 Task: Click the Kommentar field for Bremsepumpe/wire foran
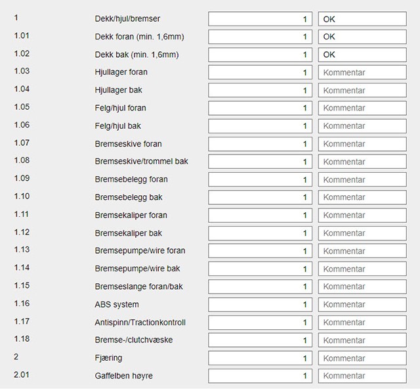(x=366, y=251)
